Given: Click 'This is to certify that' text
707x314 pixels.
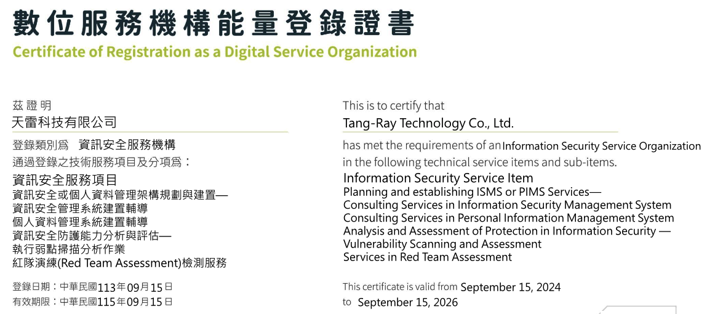Looking at the screenshot, I should [394, 105].
